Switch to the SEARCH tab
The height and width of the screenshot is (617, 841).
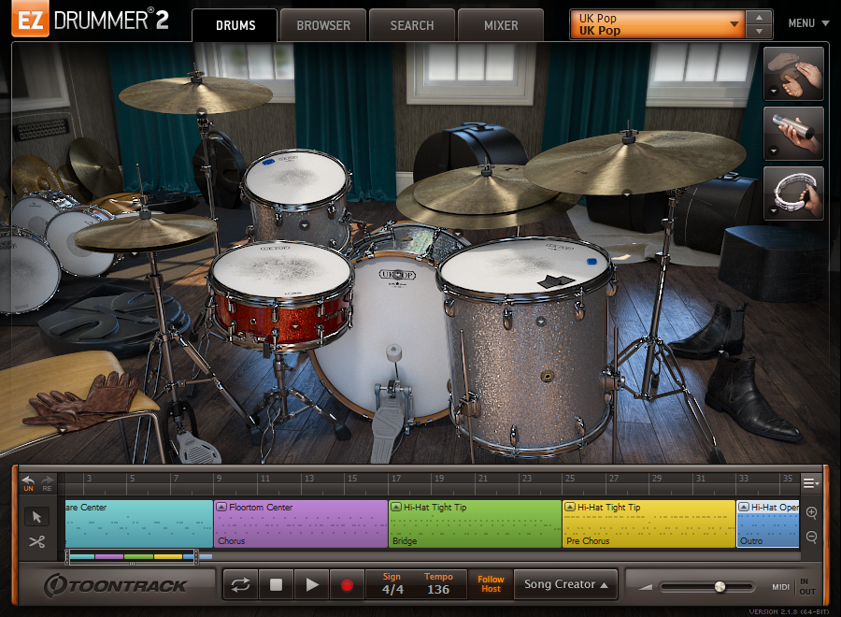coord(412,25)
